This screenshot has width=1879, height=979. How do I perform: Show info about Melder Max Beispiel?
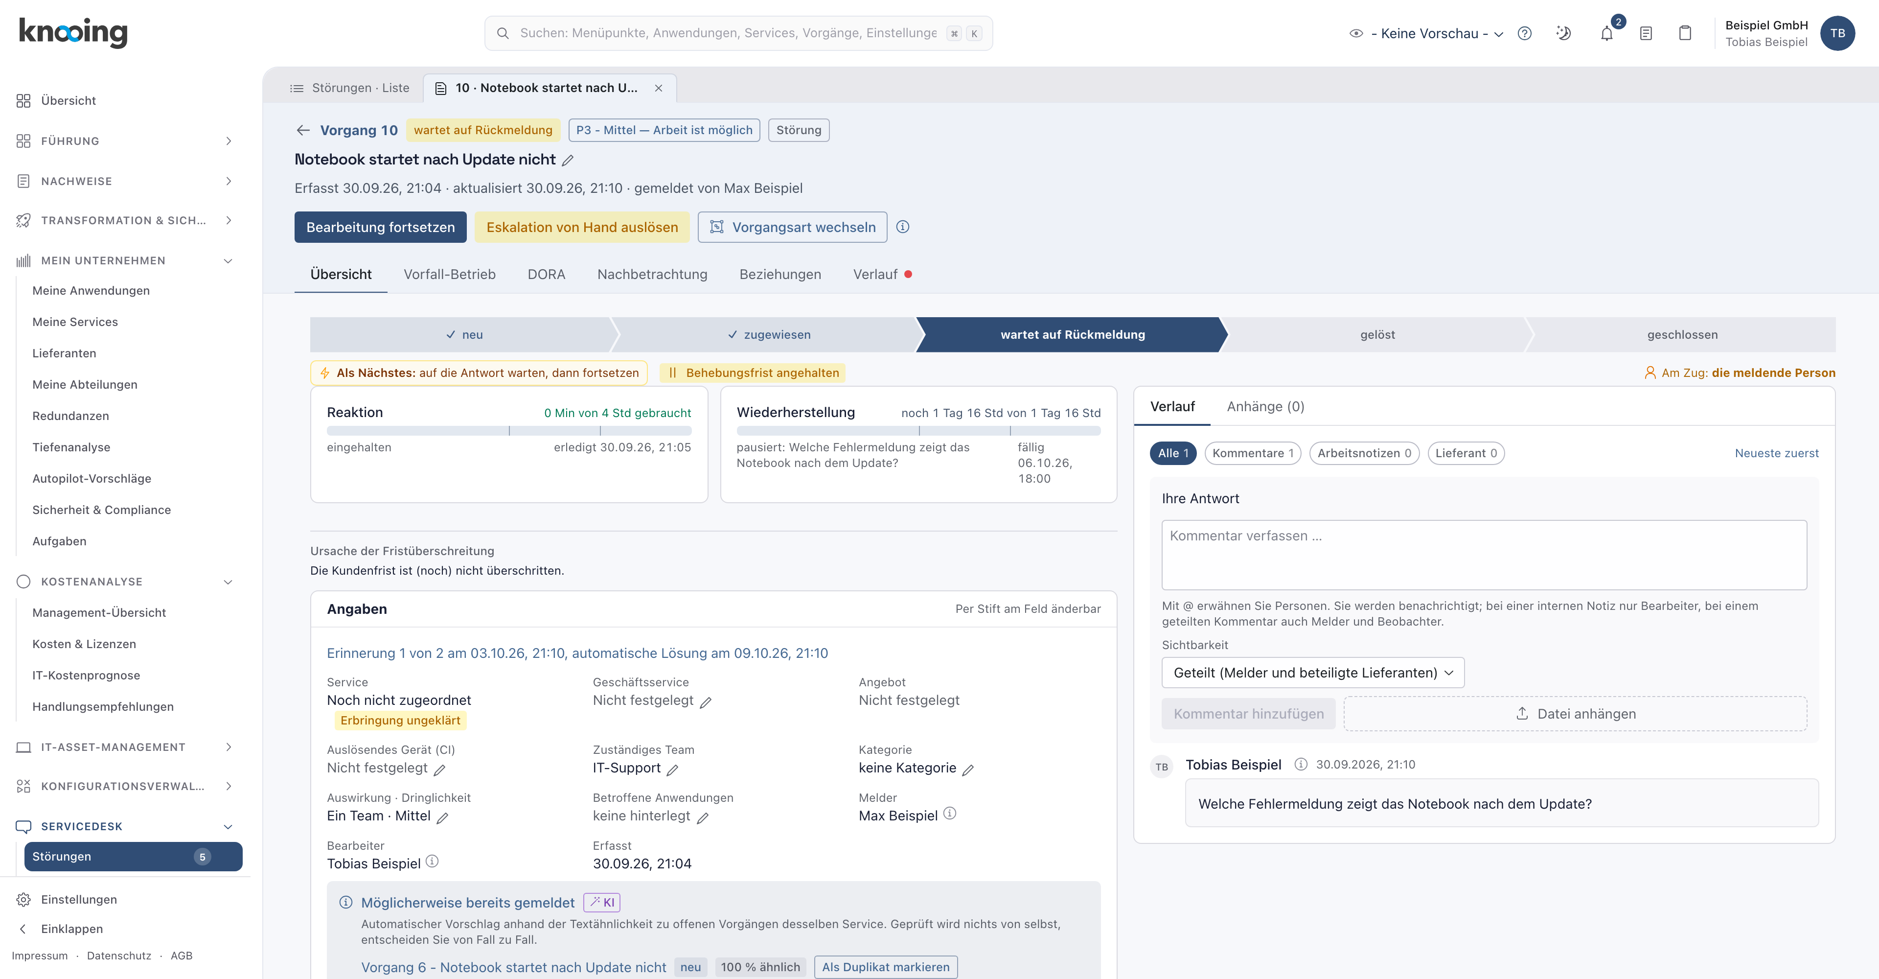point(949,814)
